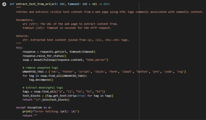
Task: Click the 'Returns:' docstring heading
Action: 23,36
